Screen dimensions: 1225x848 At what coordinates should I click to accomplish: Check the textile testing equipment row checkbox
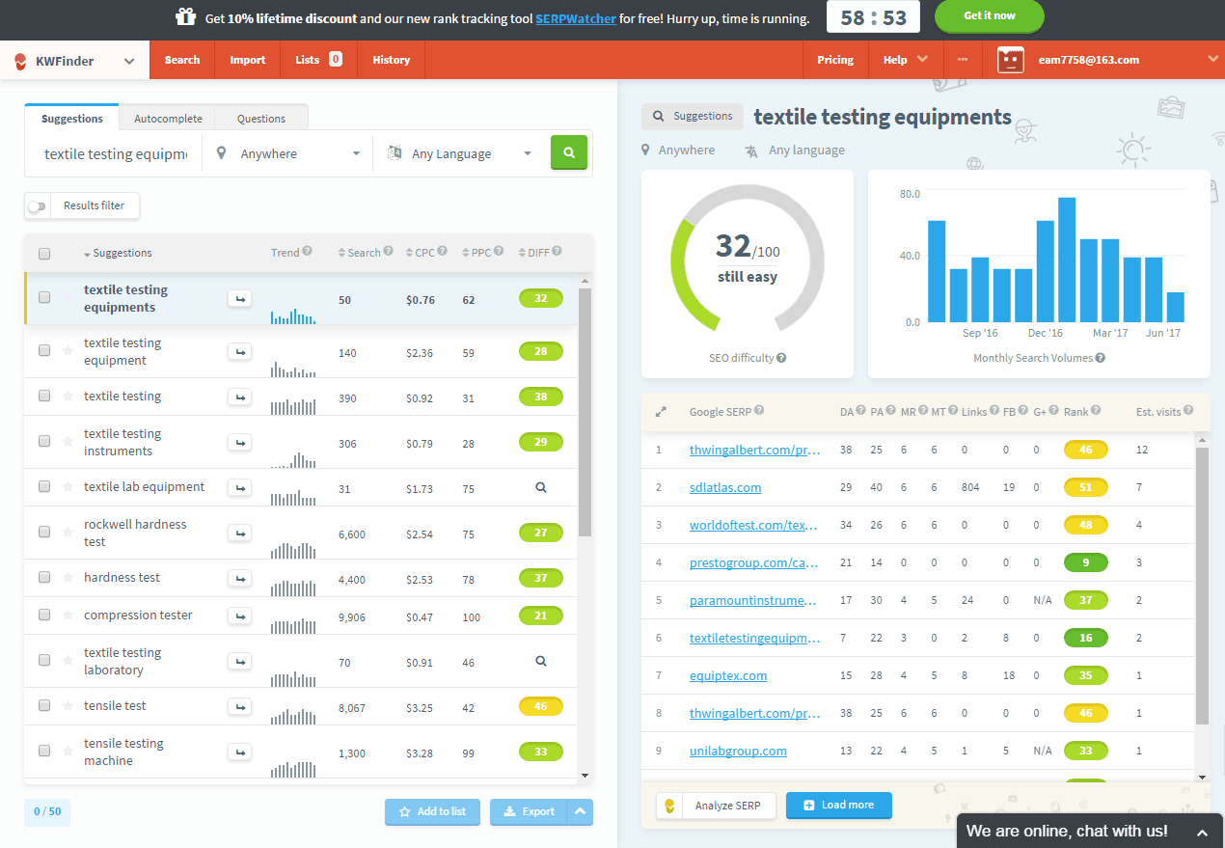44,351
